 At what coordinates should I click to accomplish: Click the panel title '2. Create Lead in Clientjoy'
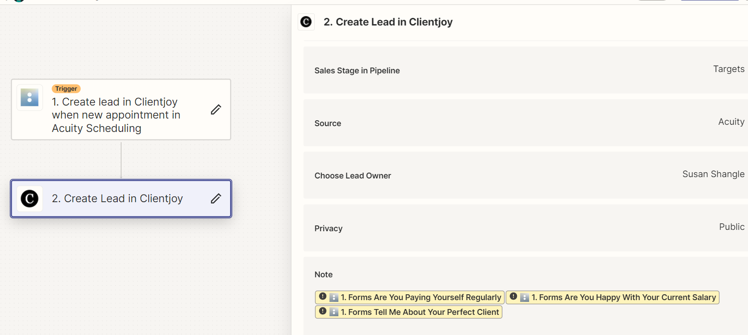(388, 22)
